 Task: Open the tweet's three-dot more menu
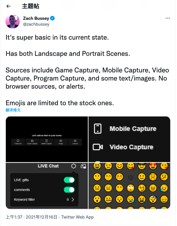tap(168, 18)
